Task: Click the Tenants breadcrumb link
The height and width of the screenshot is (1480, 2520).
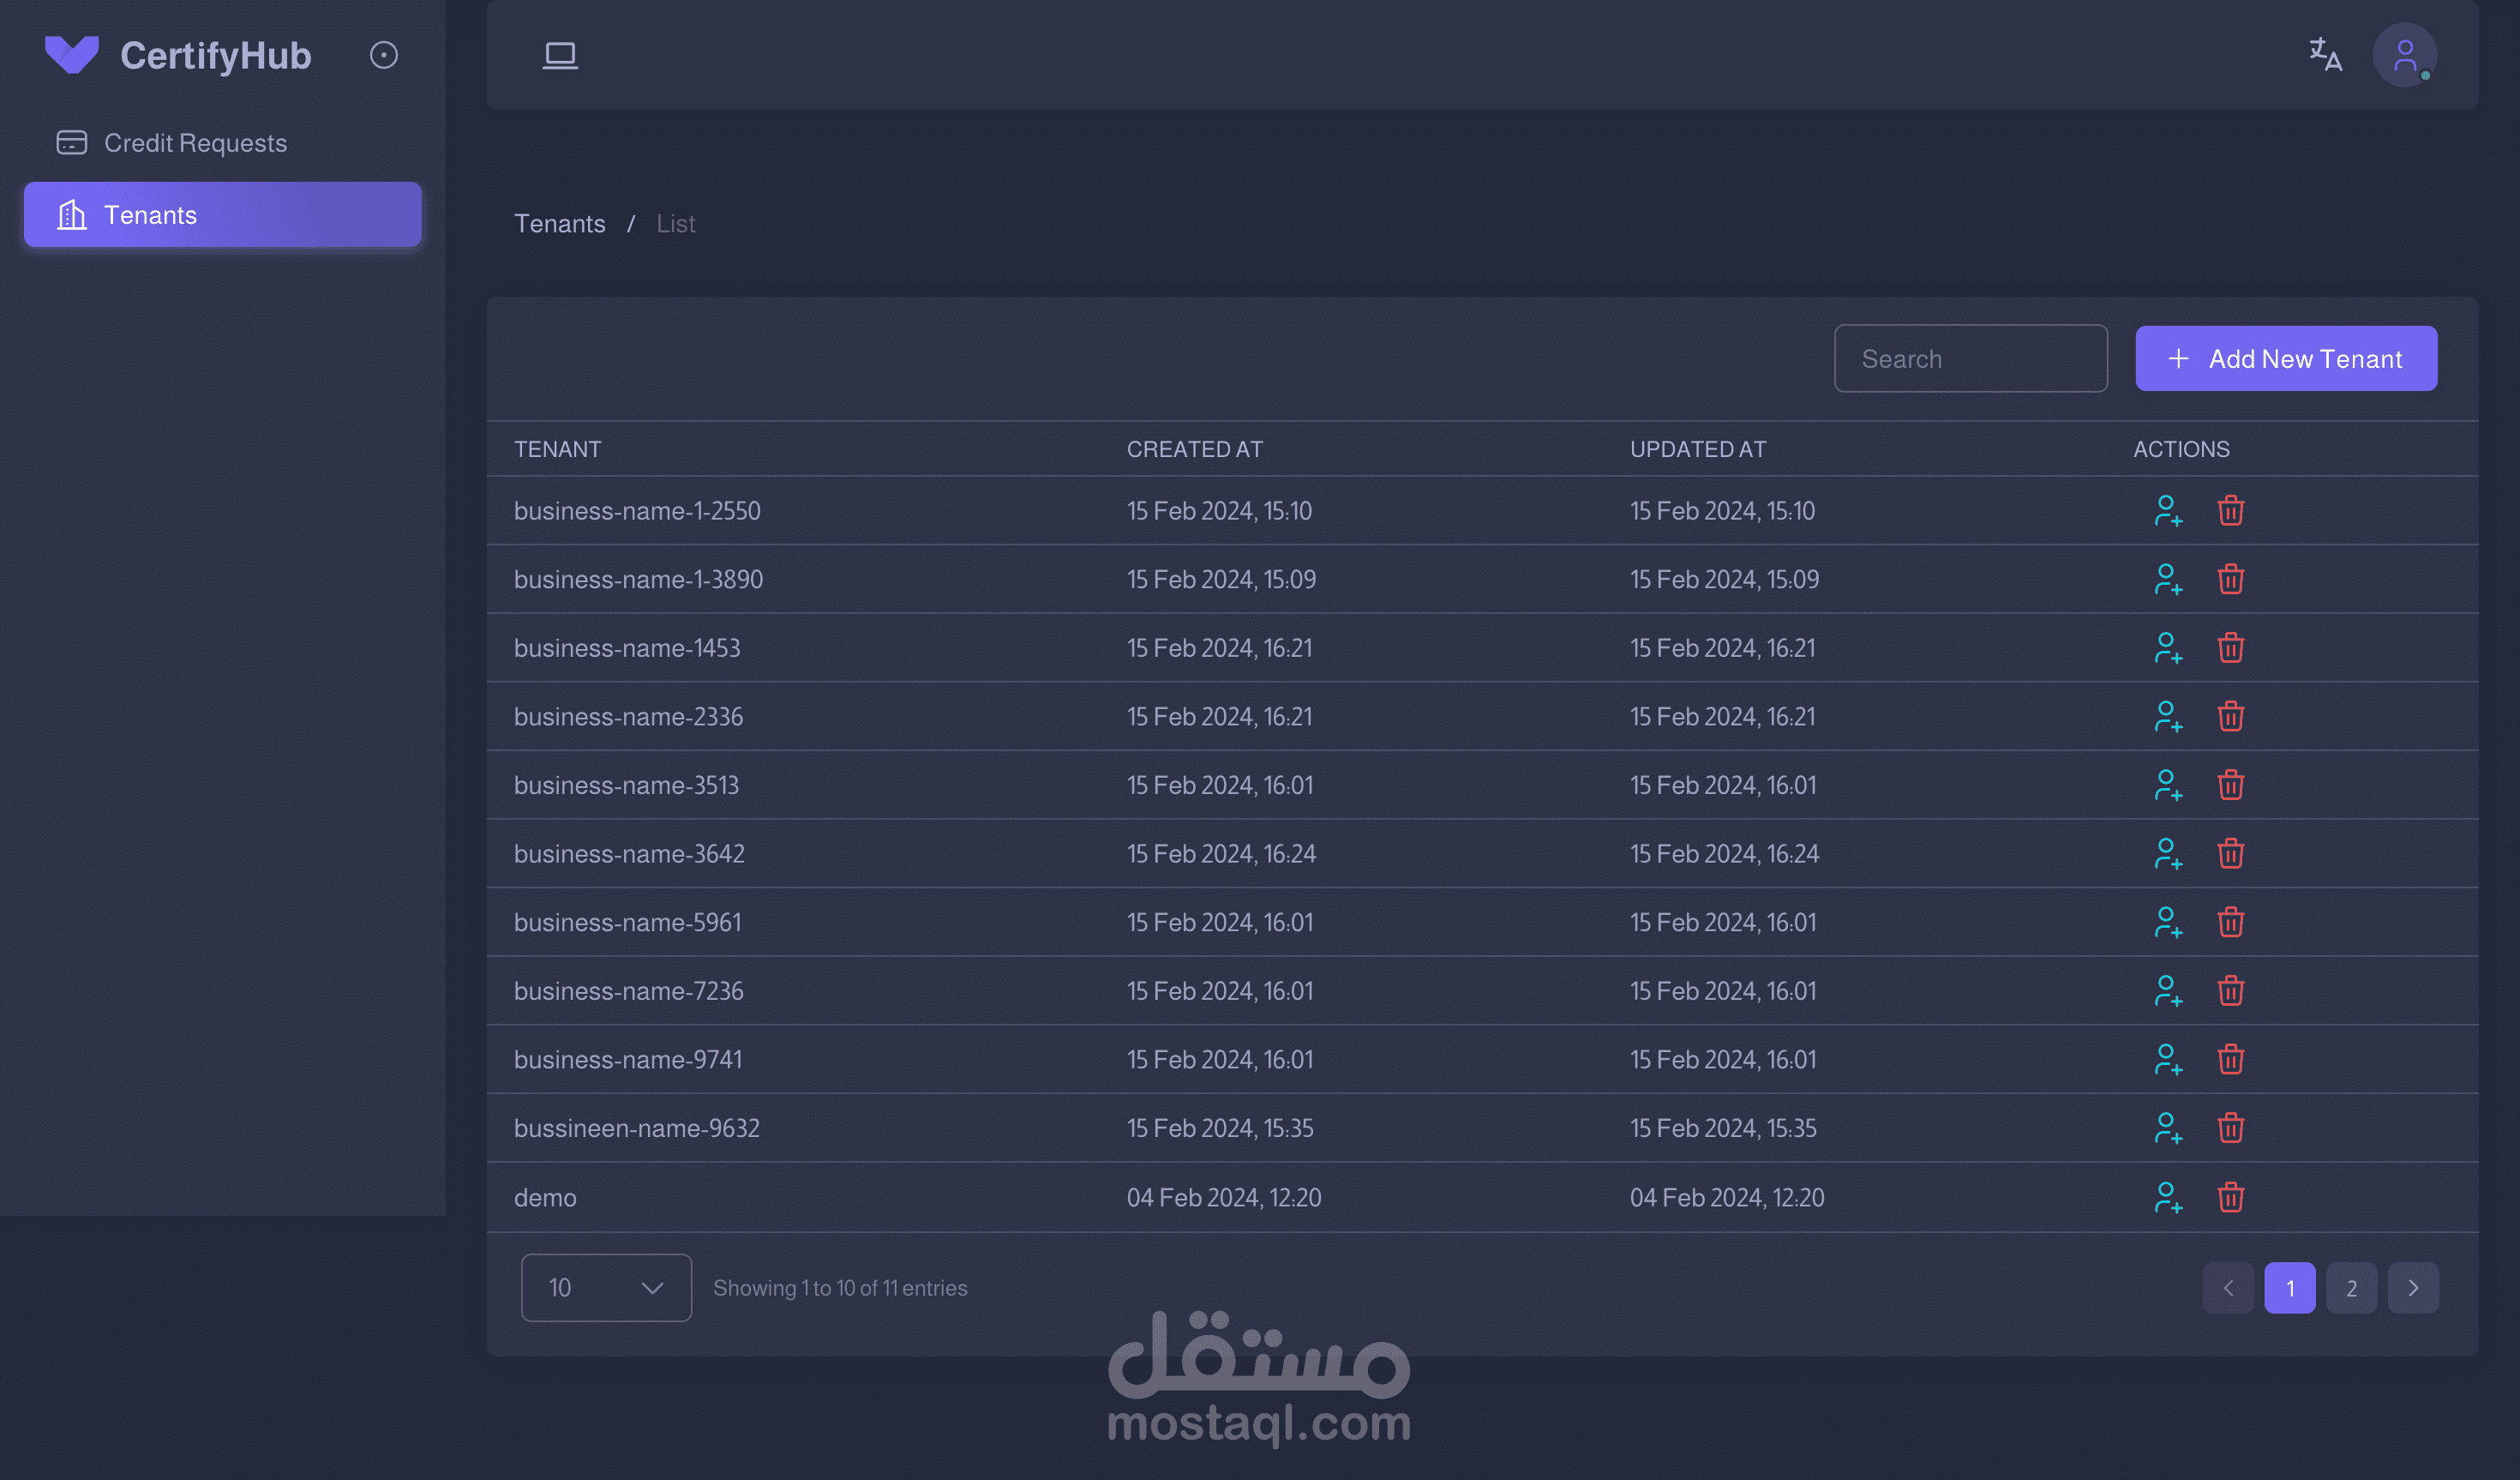Action: pyautogui.click(x=559, y=223)
